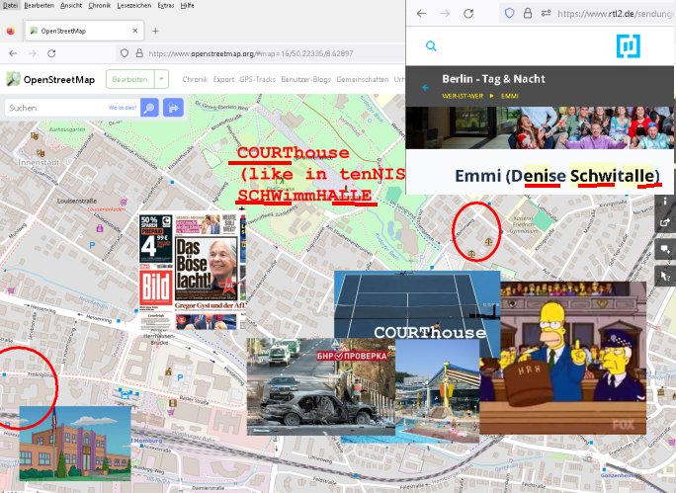Screen dimensions: 676x493
Task: Open the Extras menu
Action: tap(166, 5)
